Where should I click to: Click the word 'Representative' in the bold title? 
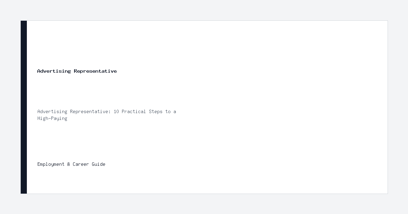95,71
